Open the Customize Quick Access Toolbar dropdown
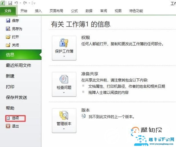Image resolution: width=176 pixels, height=147 pixels. click(x=34, y=3)
